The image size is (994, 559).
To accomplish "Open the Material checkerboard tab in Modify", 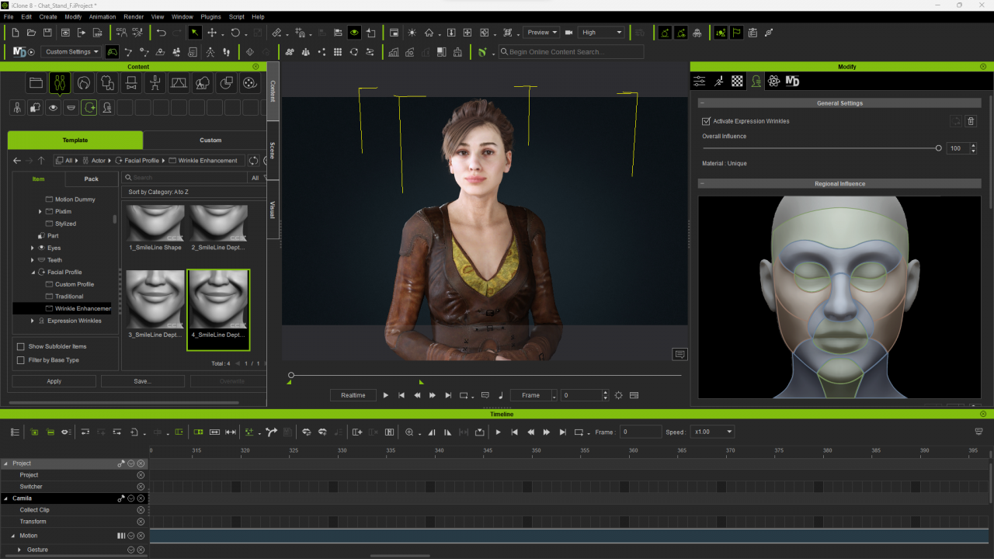I will (737, 81).
